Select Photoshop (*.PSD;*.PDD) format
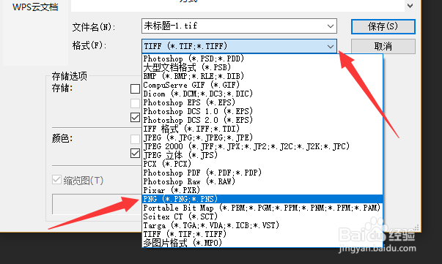The height and width of the screenshot is (264, 442). coord(262,59)
